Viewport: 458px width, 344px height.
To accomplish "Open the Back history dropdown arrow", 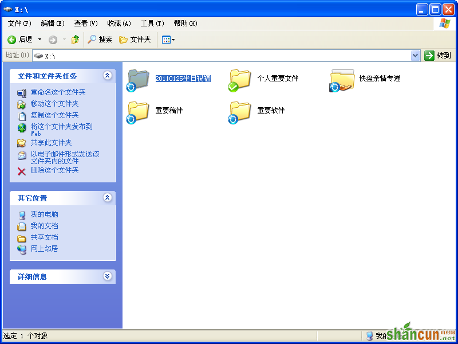I will 40,40.
